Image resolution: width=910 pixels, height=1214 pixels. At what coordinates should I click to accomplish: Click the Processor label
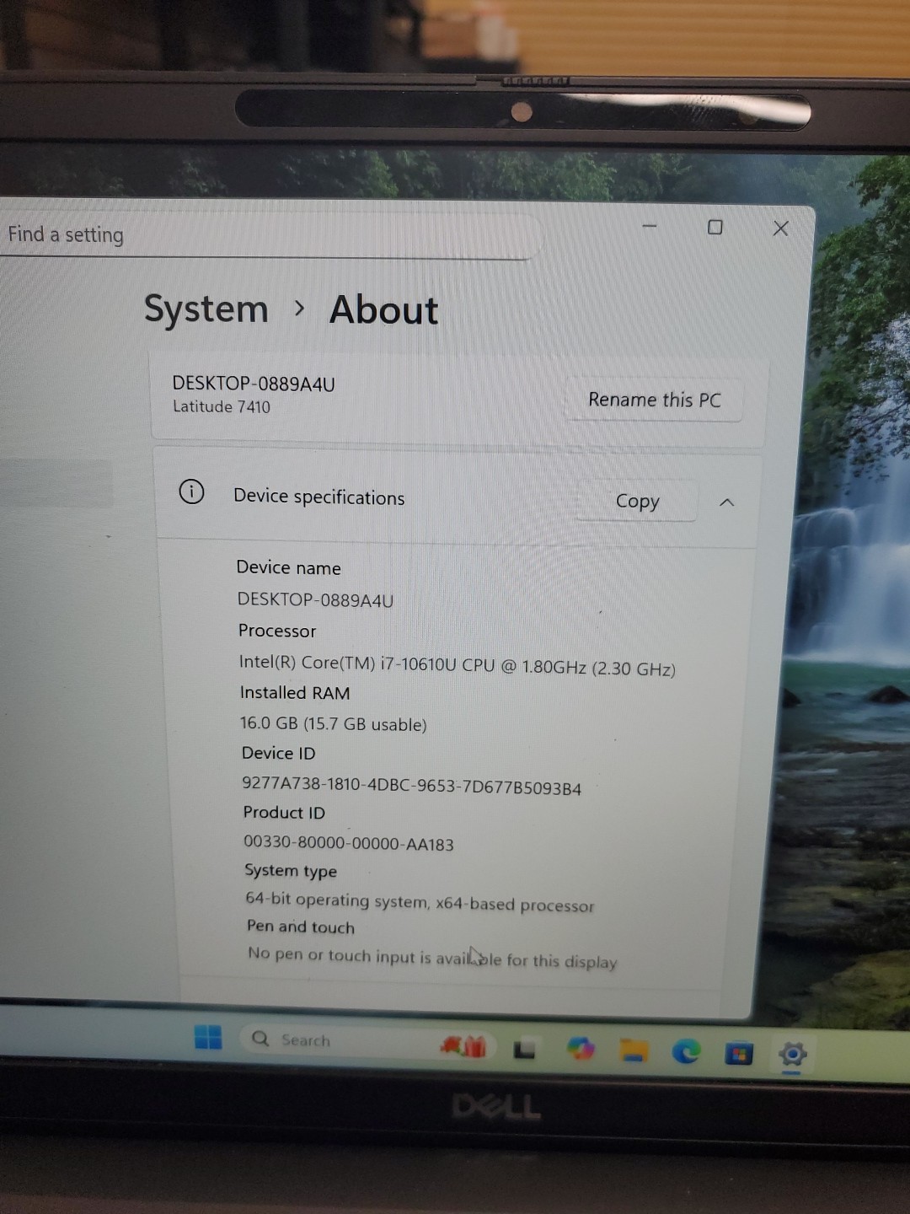(x=277, y=631)
